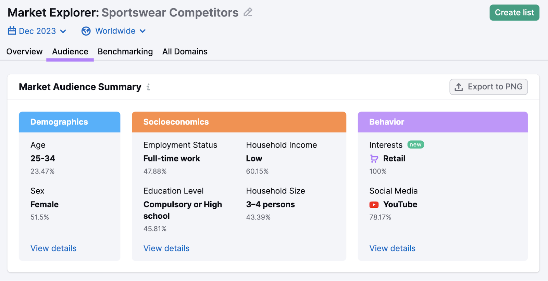
Task: Click the calendar icon next to Dec 2023
Action: tap(12, 31)
